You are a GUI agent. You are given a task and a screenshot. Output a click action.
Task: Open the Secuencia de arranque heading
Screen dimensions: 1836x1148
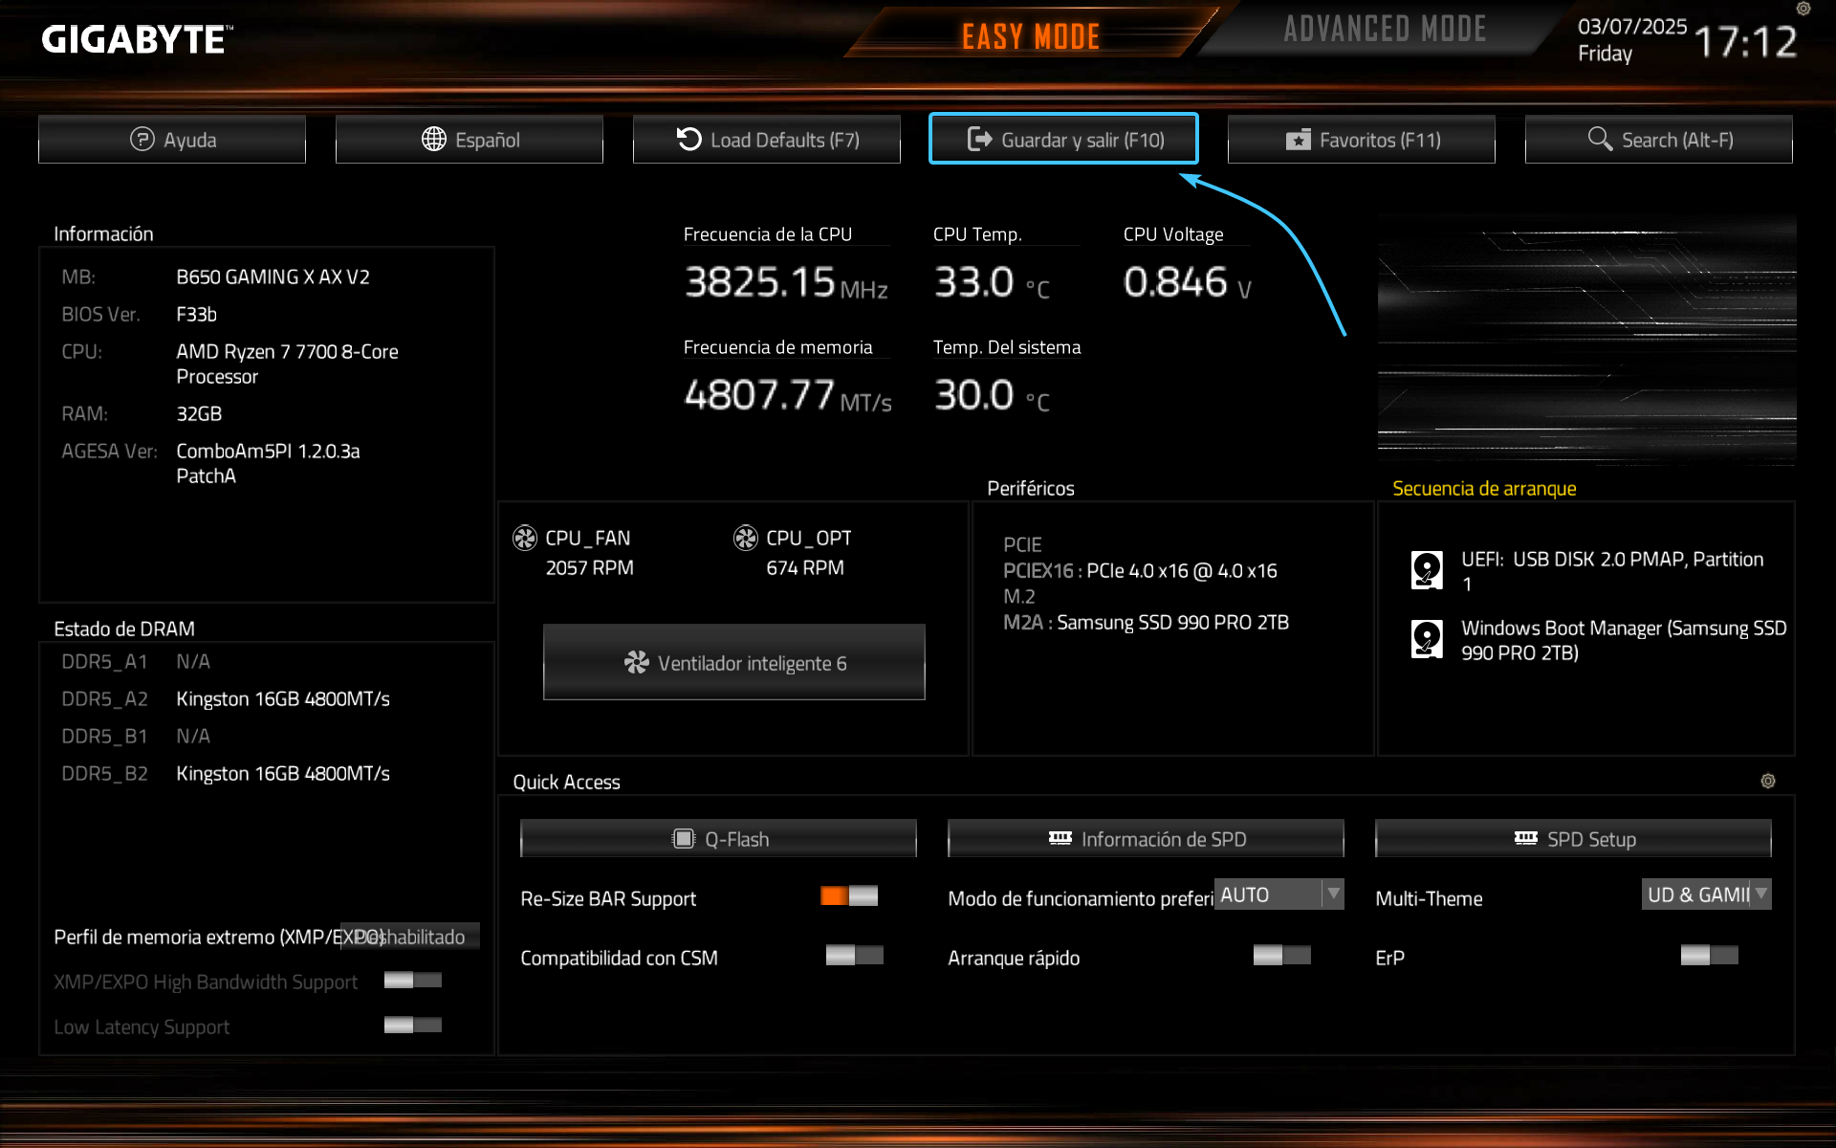pyautogui.click(x=1484, y=488)
